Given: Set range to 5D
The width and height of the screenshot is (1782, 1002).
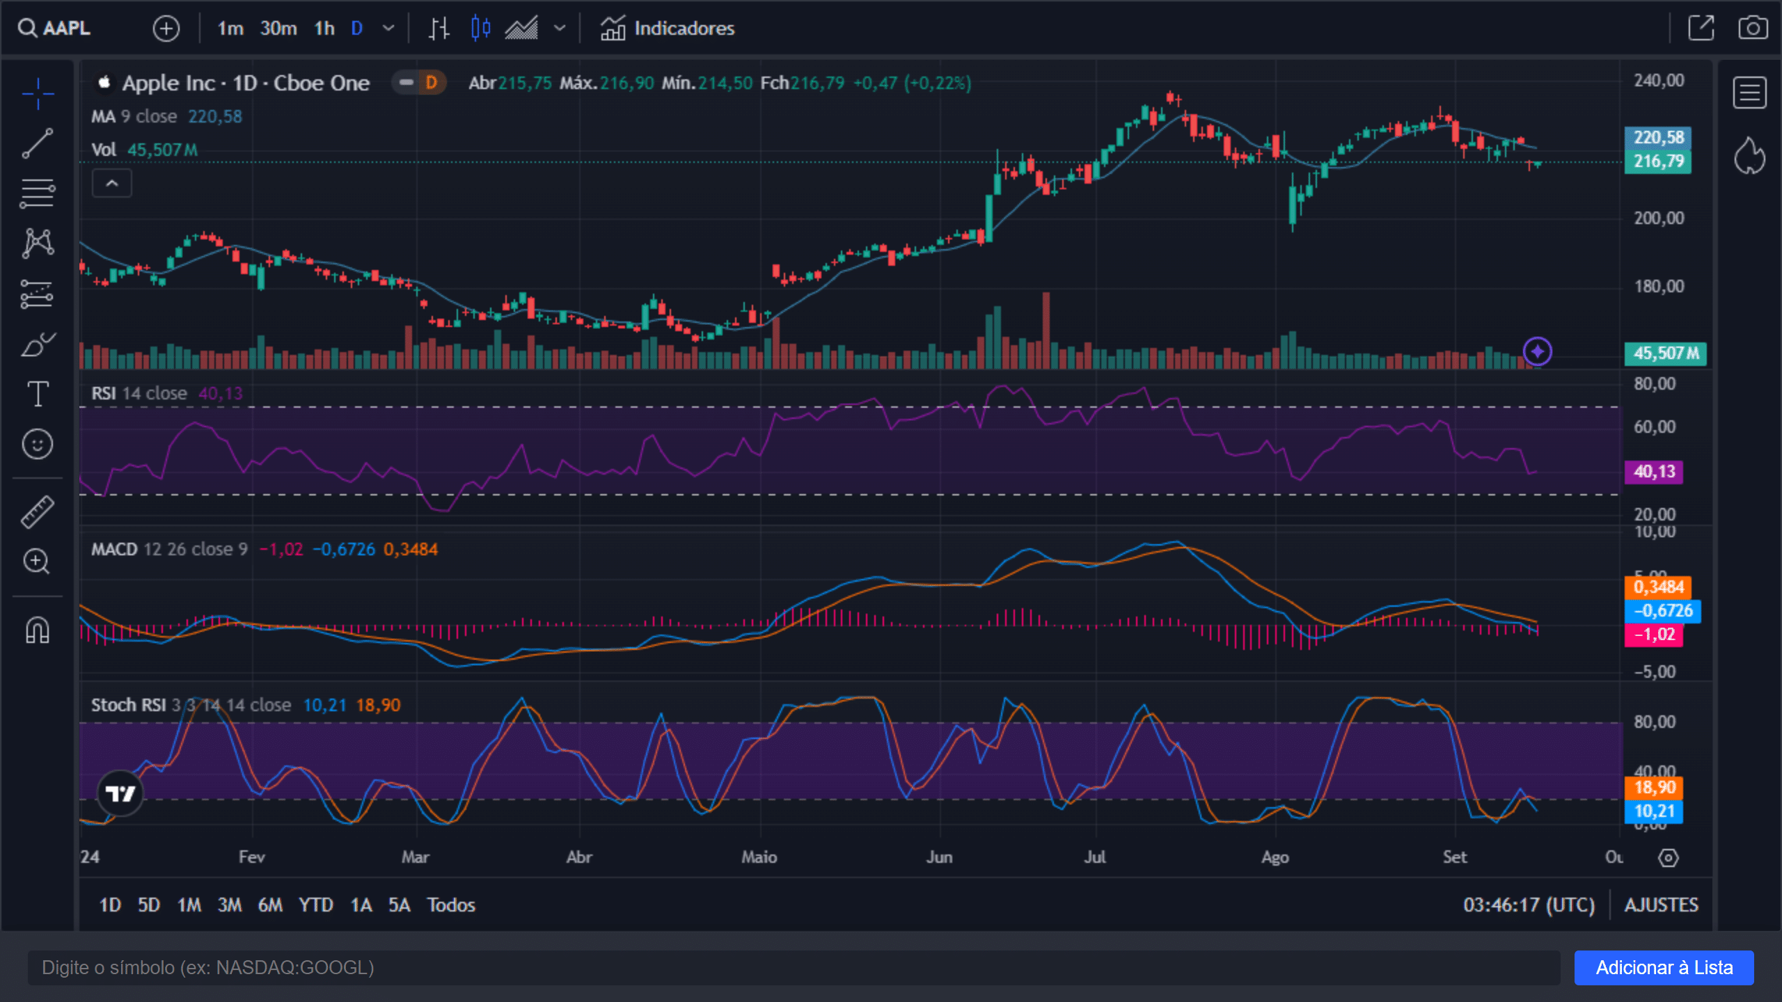Looking at the screenshot, I should tap(149, 905).
